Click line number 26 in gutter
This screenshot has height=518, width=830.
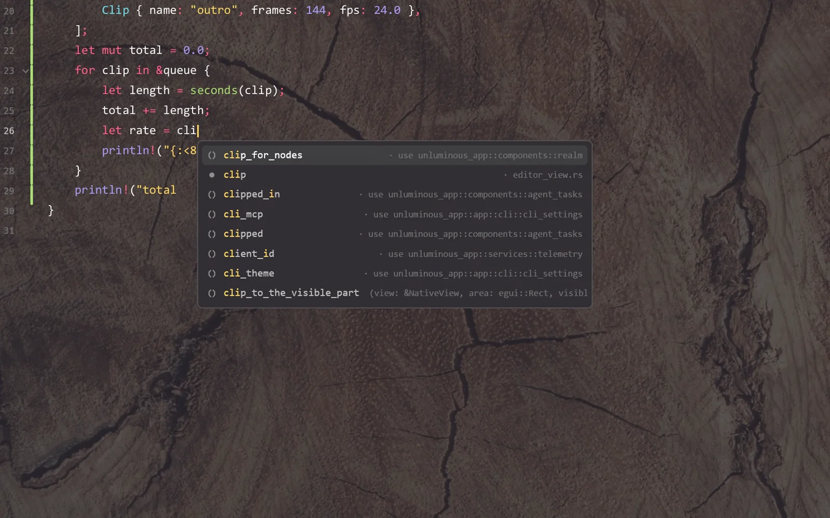9,131
